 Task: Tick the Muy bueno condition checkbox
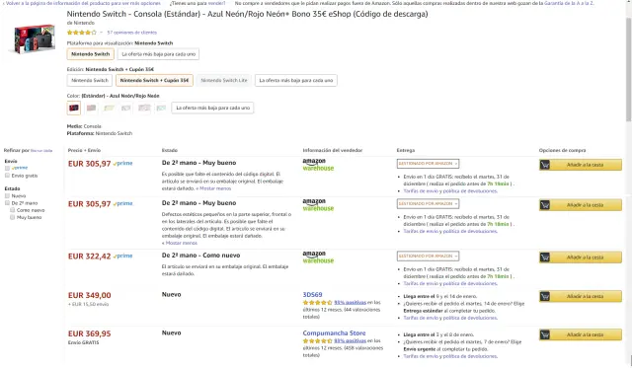coord(13,217)
